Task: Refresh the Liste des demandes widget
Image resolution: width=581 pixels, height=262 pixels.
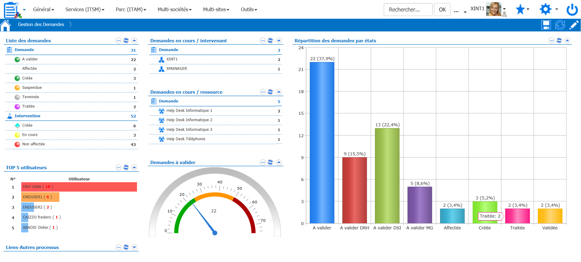Action: point(126,40)
